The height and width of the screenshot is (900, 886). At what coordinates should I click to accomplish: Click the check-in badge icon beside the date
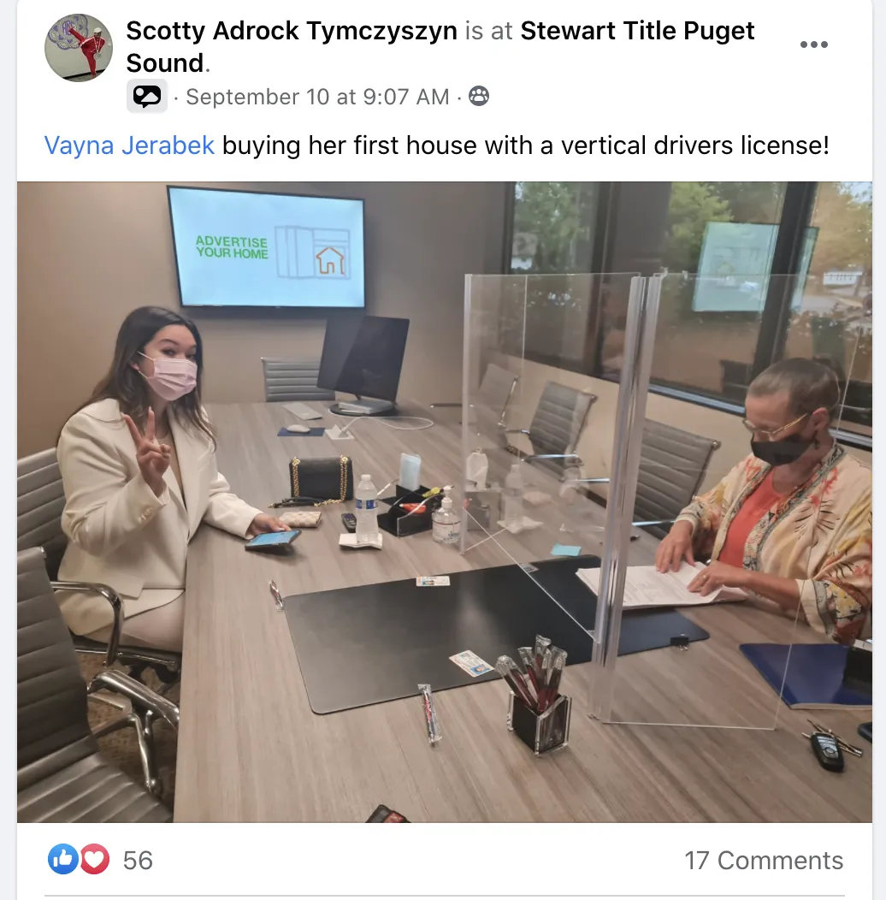[x=147, y=96]
